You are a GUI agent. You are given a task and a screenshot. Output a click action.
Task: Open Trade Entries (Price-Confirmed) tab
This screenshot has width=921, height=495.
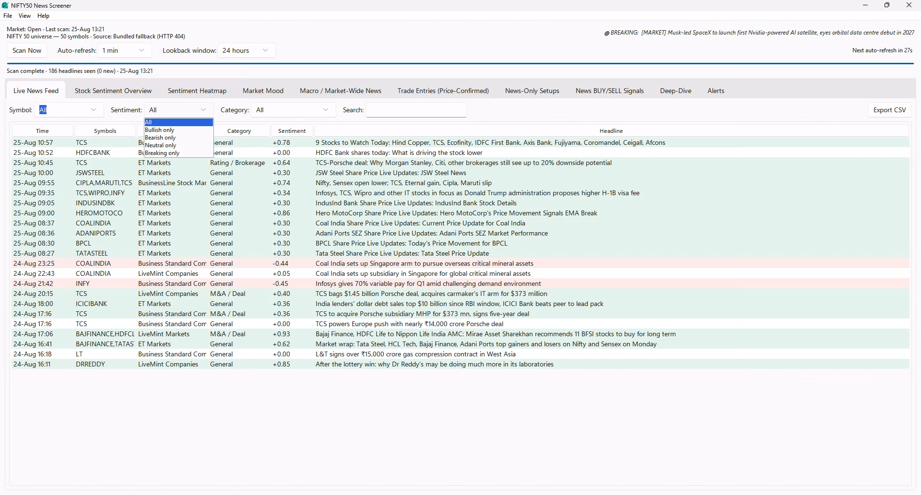(443, 91)
